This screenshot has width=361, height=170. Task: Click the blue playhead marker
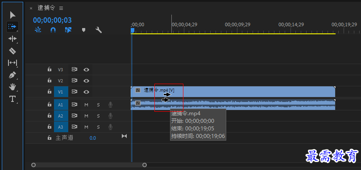(x=133, y=31)
